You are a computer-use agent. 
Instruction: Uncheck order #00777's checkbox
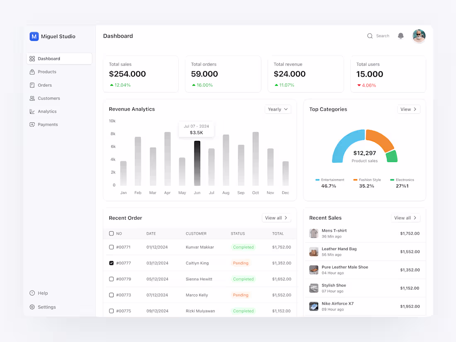pos(111,263)
